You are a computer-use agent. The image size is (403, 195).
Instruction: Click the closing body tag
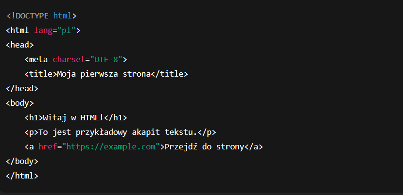pyautogui.click(x=22, y=161)
